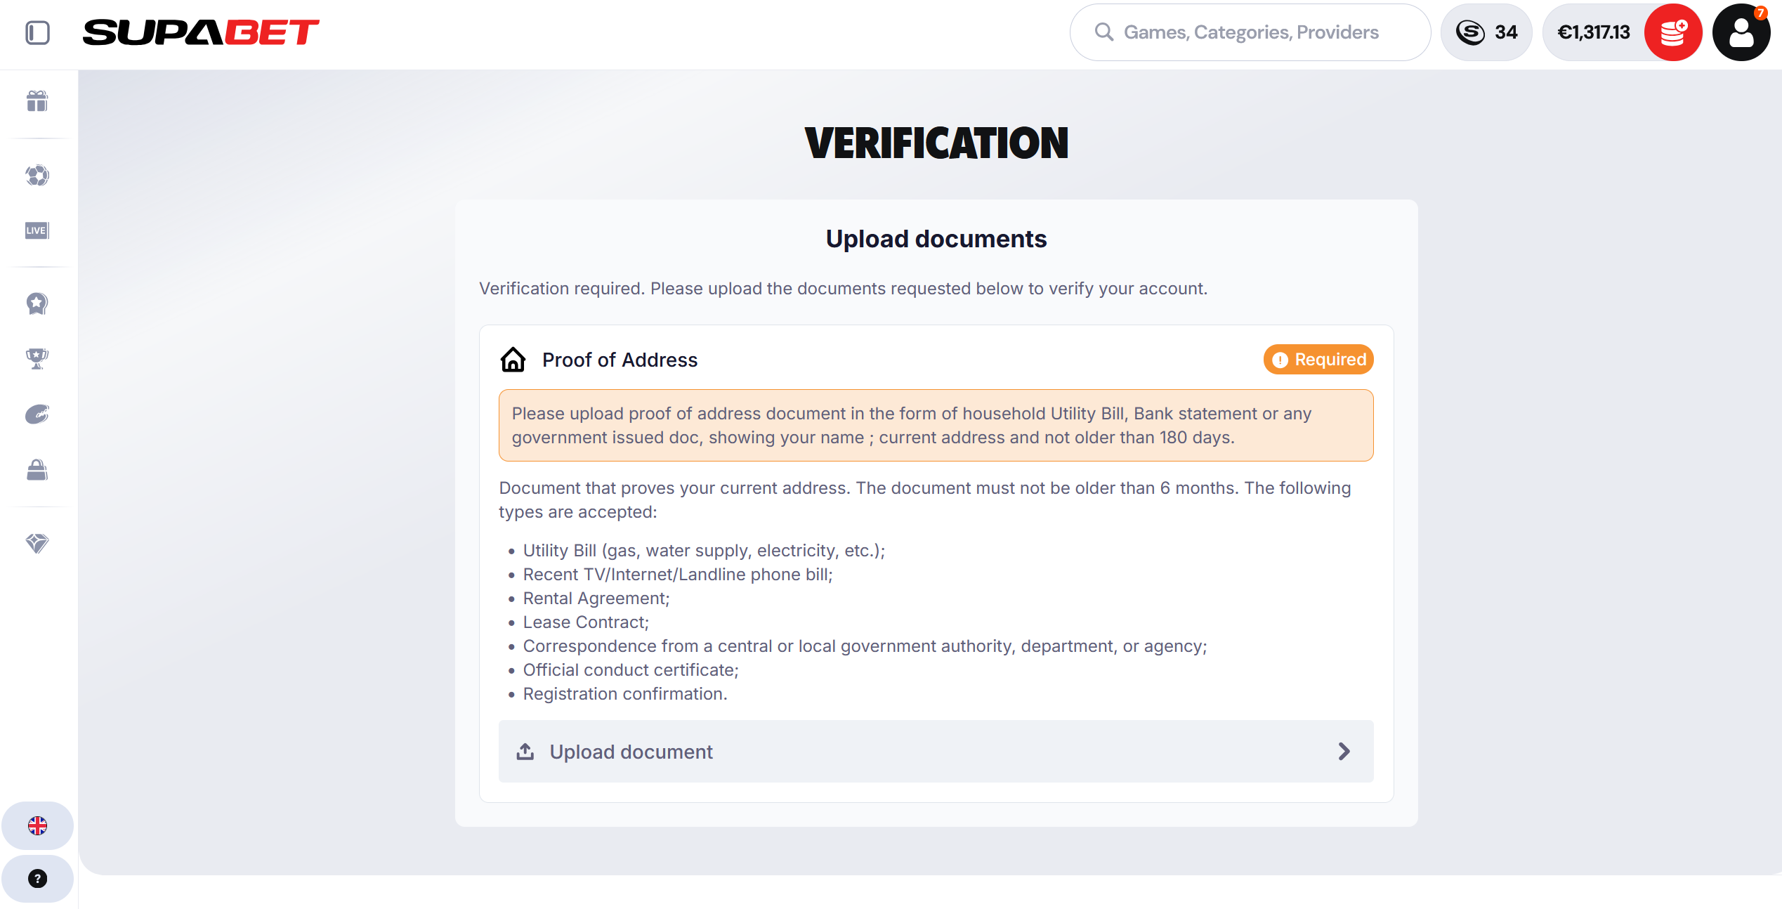Open the language selector UK flag
The width and height of the screenshot is (1782, 909).
[x=37, y=825]
